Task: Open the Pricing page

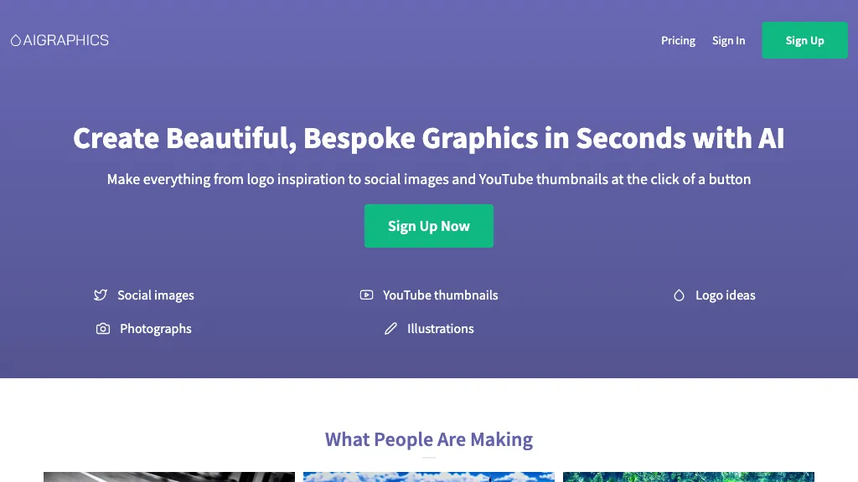Action: [x=678, y=40]
